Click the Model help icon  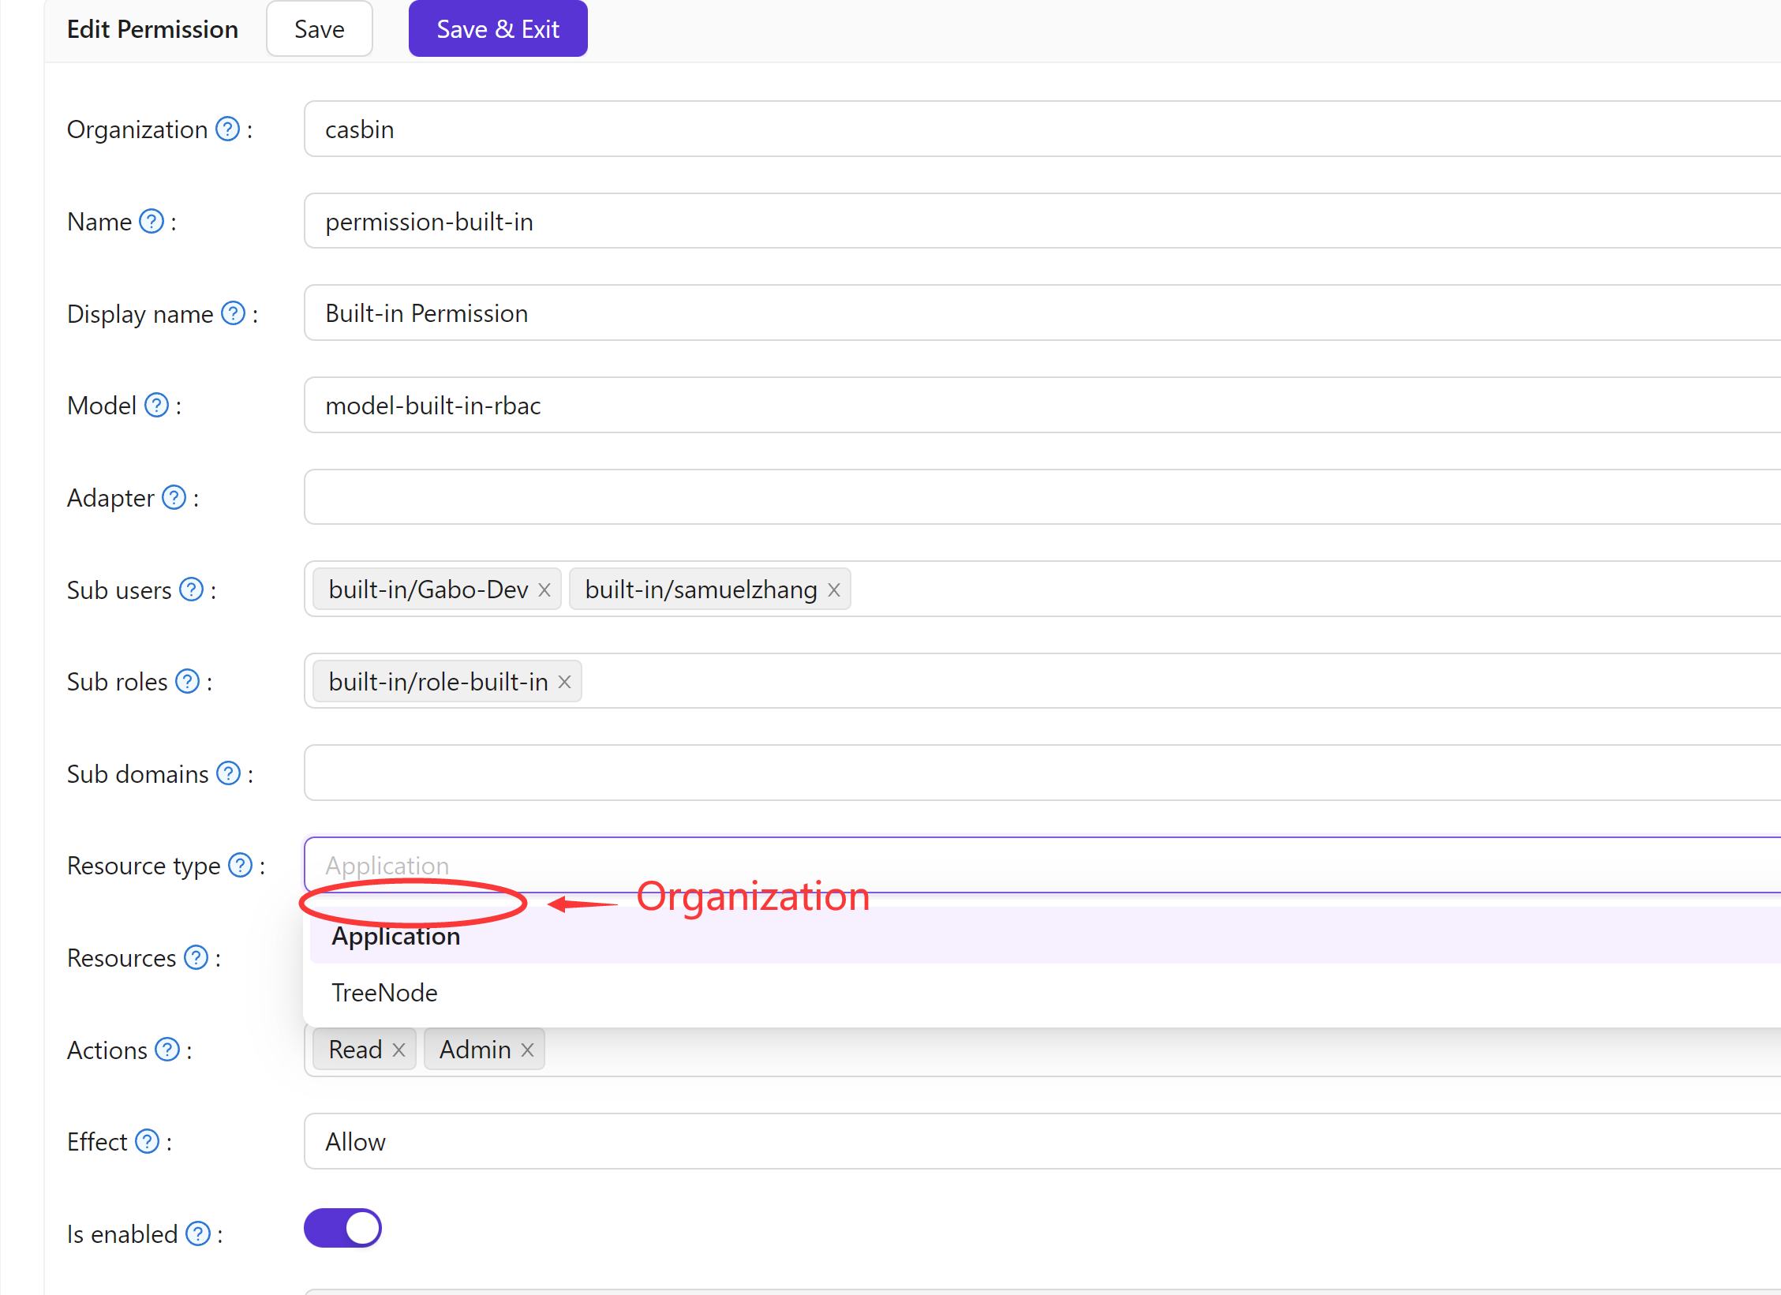(x=155, y=405)
